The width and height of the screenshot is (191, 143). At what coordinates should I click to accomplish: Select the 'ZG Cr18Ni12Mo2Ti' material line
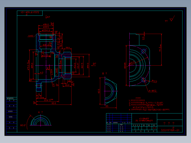click(x=144, y=121)
